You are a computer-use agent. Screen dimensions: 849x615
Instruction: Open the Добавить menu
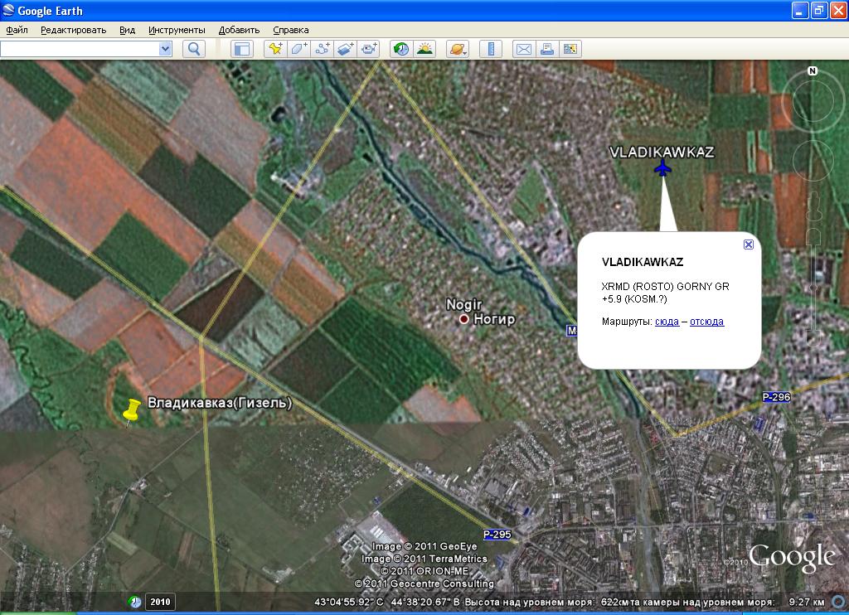point(239,30)
